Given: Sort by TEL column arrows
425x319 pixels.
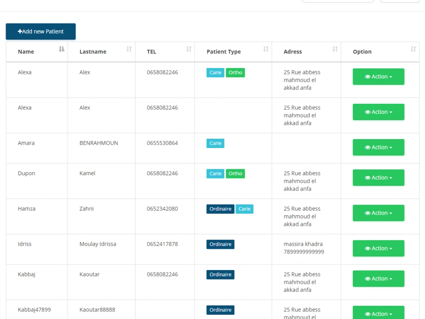Looking at the screenshot, I should [x=189, y=49].
